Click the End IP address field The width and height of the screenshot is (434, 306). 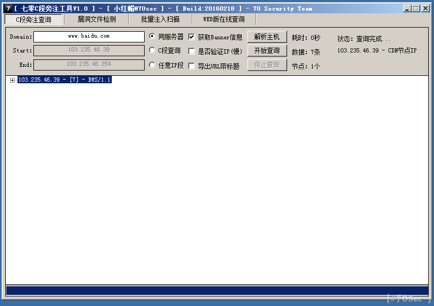89,64
